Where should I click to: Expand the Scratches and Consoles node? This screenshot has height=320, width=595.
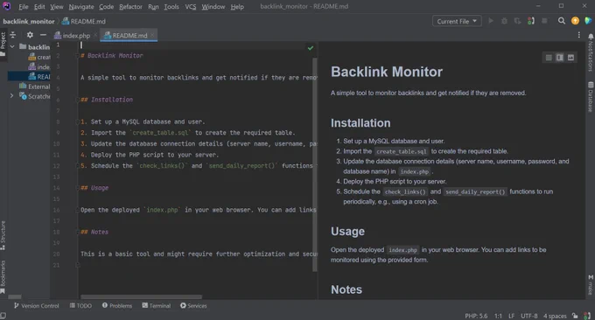(x=12, y=96)
